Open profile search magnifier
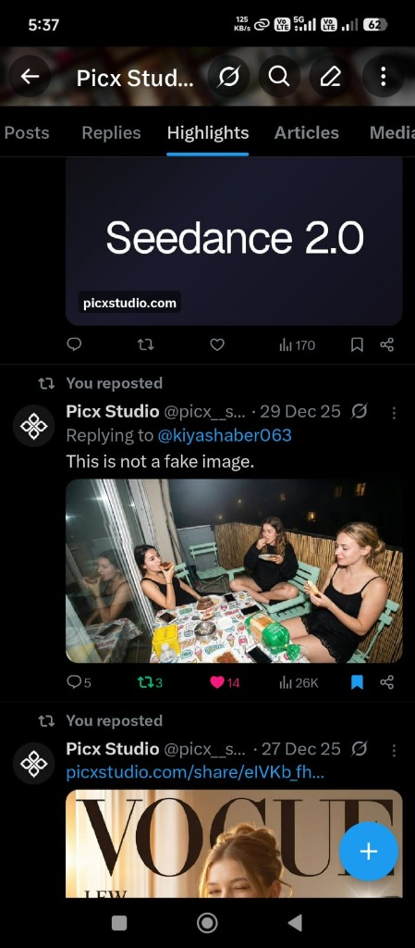The width and height of the screenshot is (415, 948). tap(279, 76)
